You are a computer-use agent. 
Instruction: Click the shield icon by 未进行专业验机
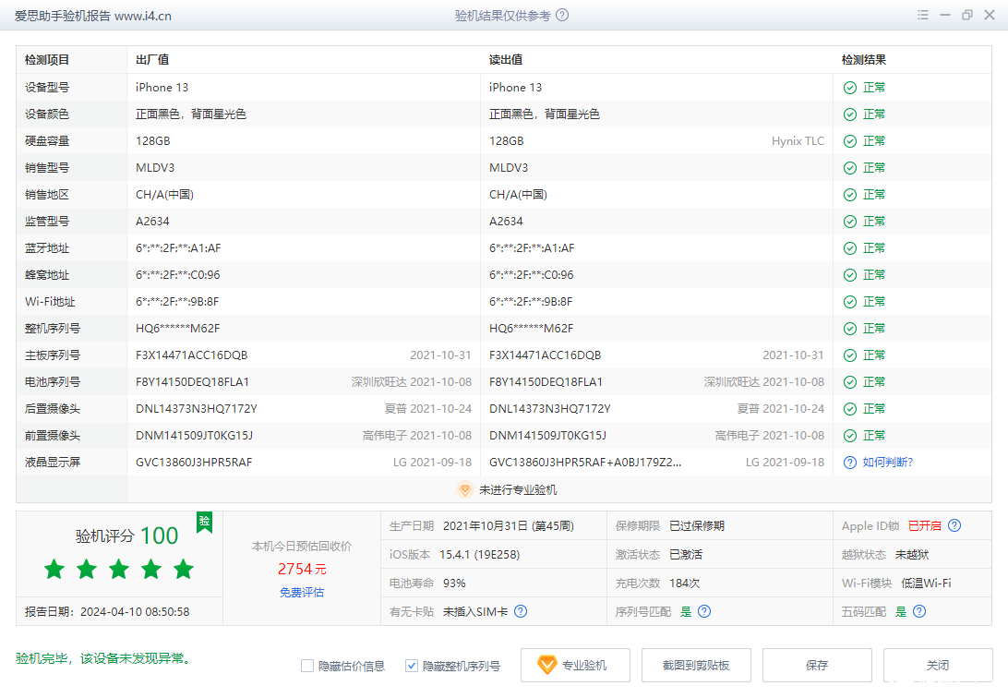pos(465,489)
